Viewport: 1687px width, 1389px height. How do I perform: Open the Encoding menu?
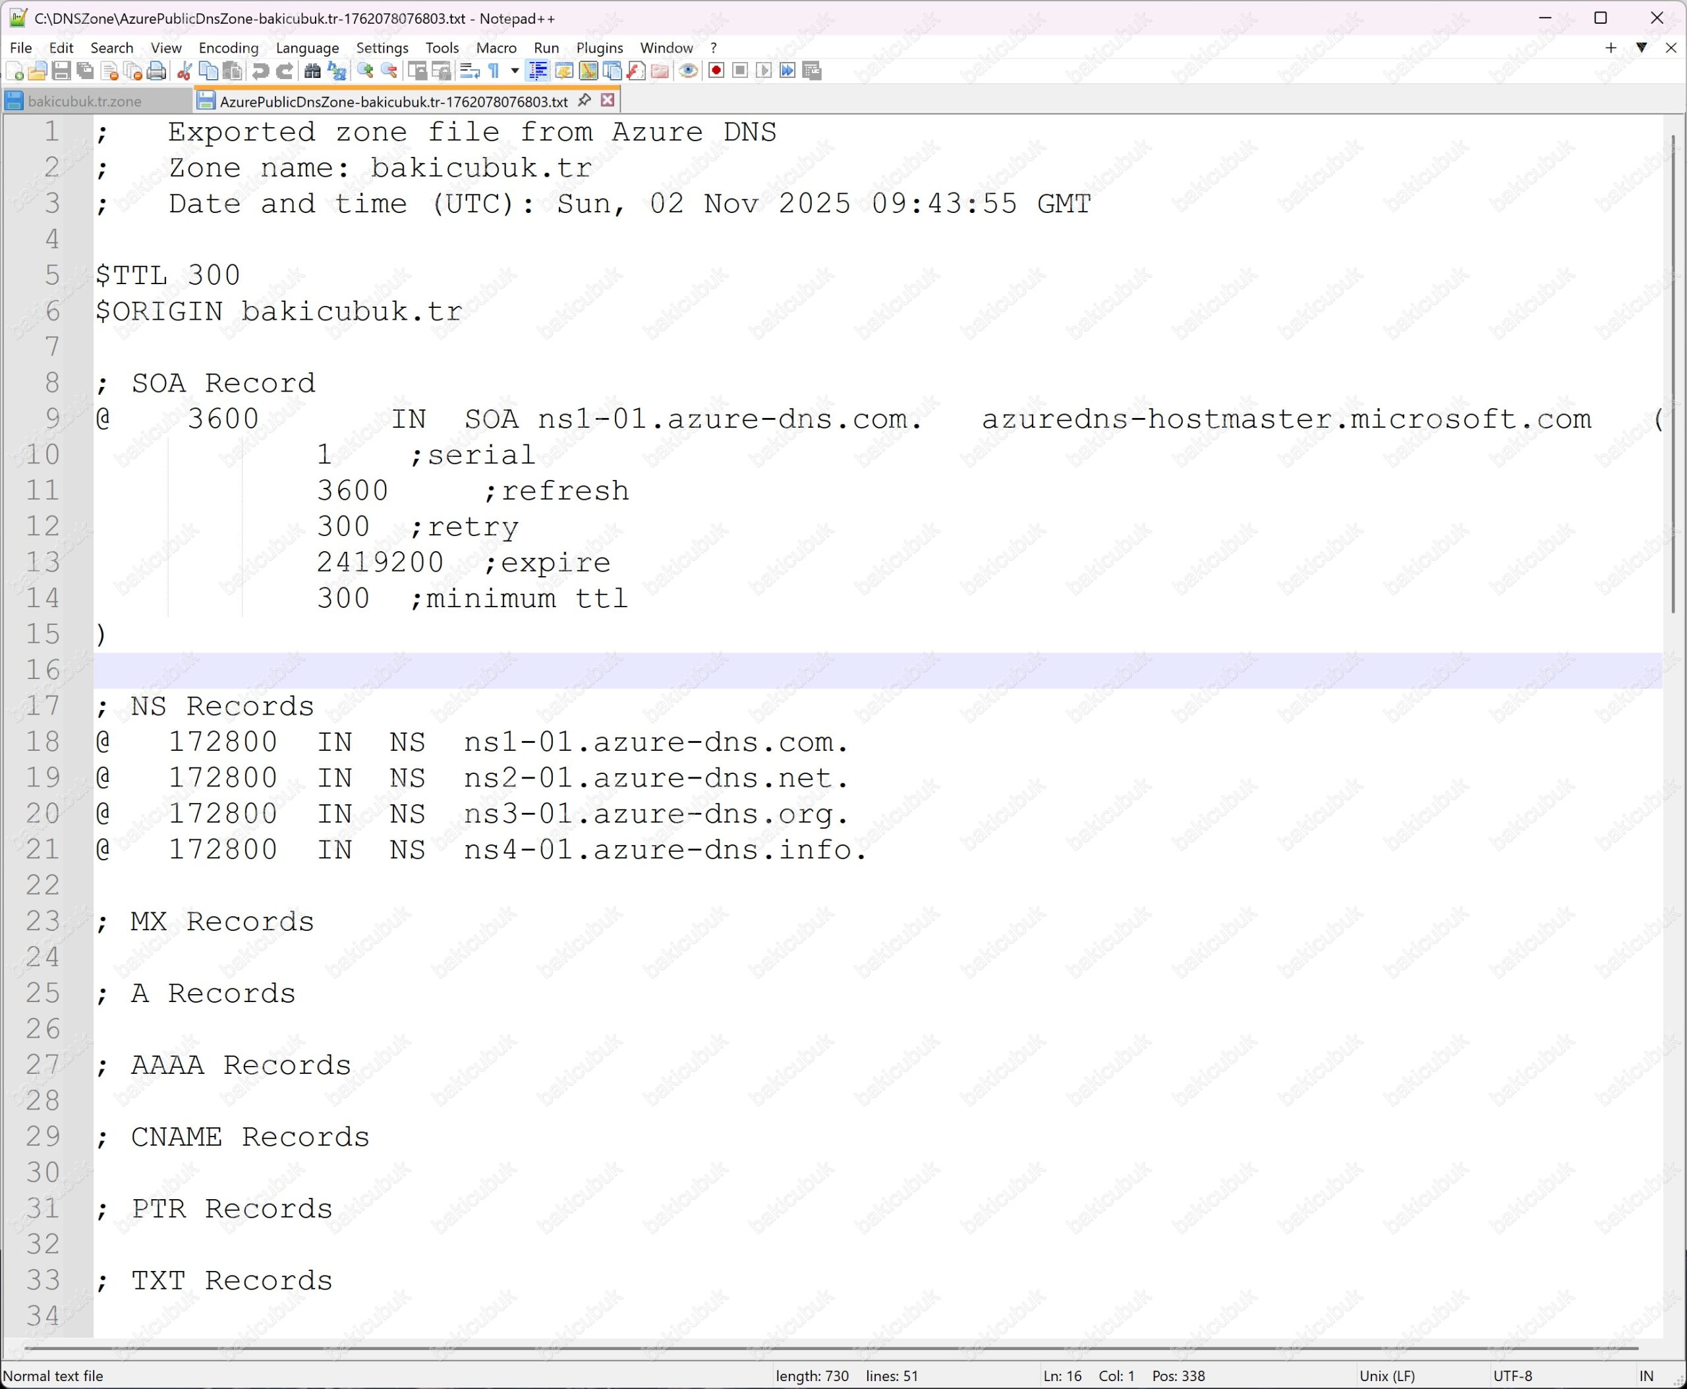click(x=228, y=48)
